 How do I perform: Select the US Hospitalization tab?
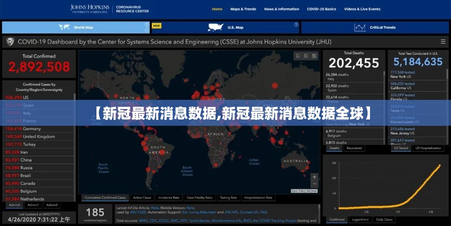pyautogui.click(x=428, y=148)
